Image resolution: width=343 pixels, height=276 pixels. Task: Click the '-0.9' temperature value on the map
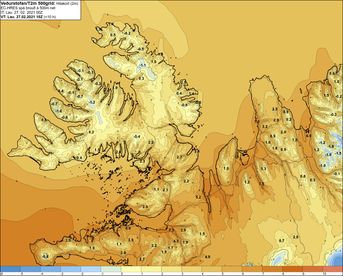coord(185,105)
